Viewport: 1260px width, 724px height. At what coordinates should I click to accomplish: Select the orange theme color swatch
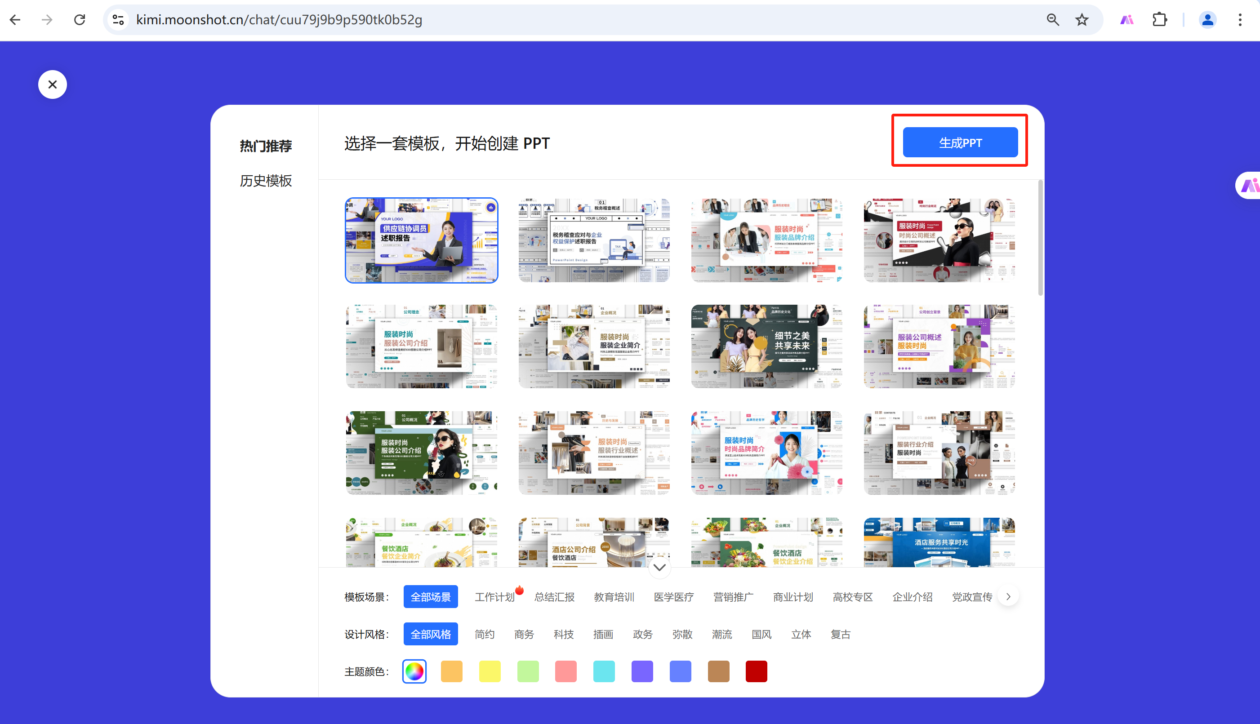point(451,671)
